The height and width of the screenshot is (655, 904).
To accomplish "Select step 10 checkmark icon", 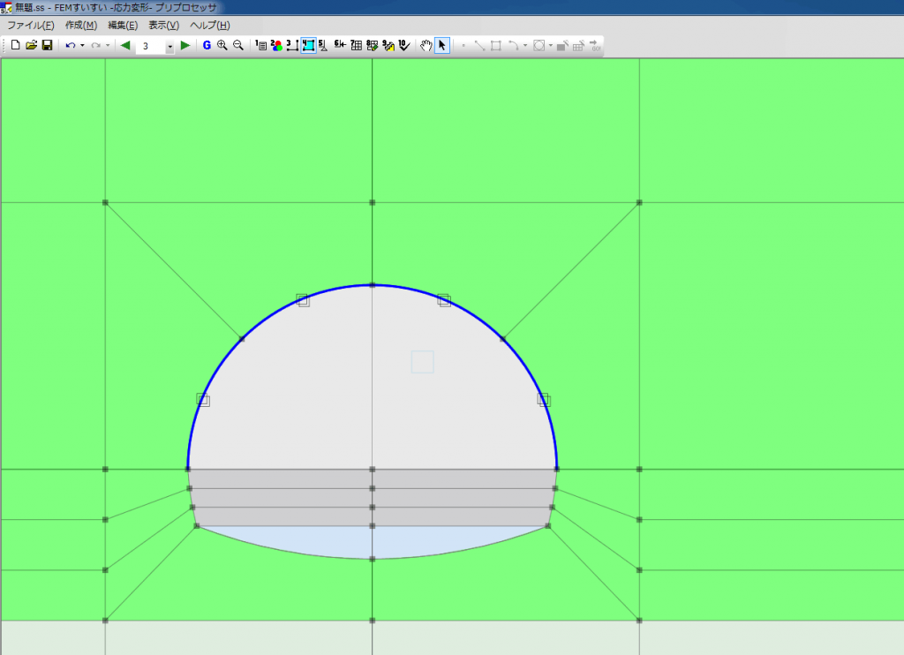I will point(404,45).
